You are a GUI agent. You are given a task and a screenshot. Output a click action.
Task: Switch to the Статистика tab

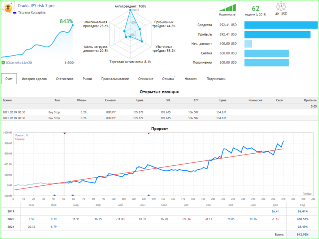click(x=65, y=79)
